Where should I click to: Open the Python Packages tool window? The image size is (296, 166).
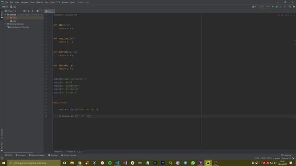click(37, 155)
